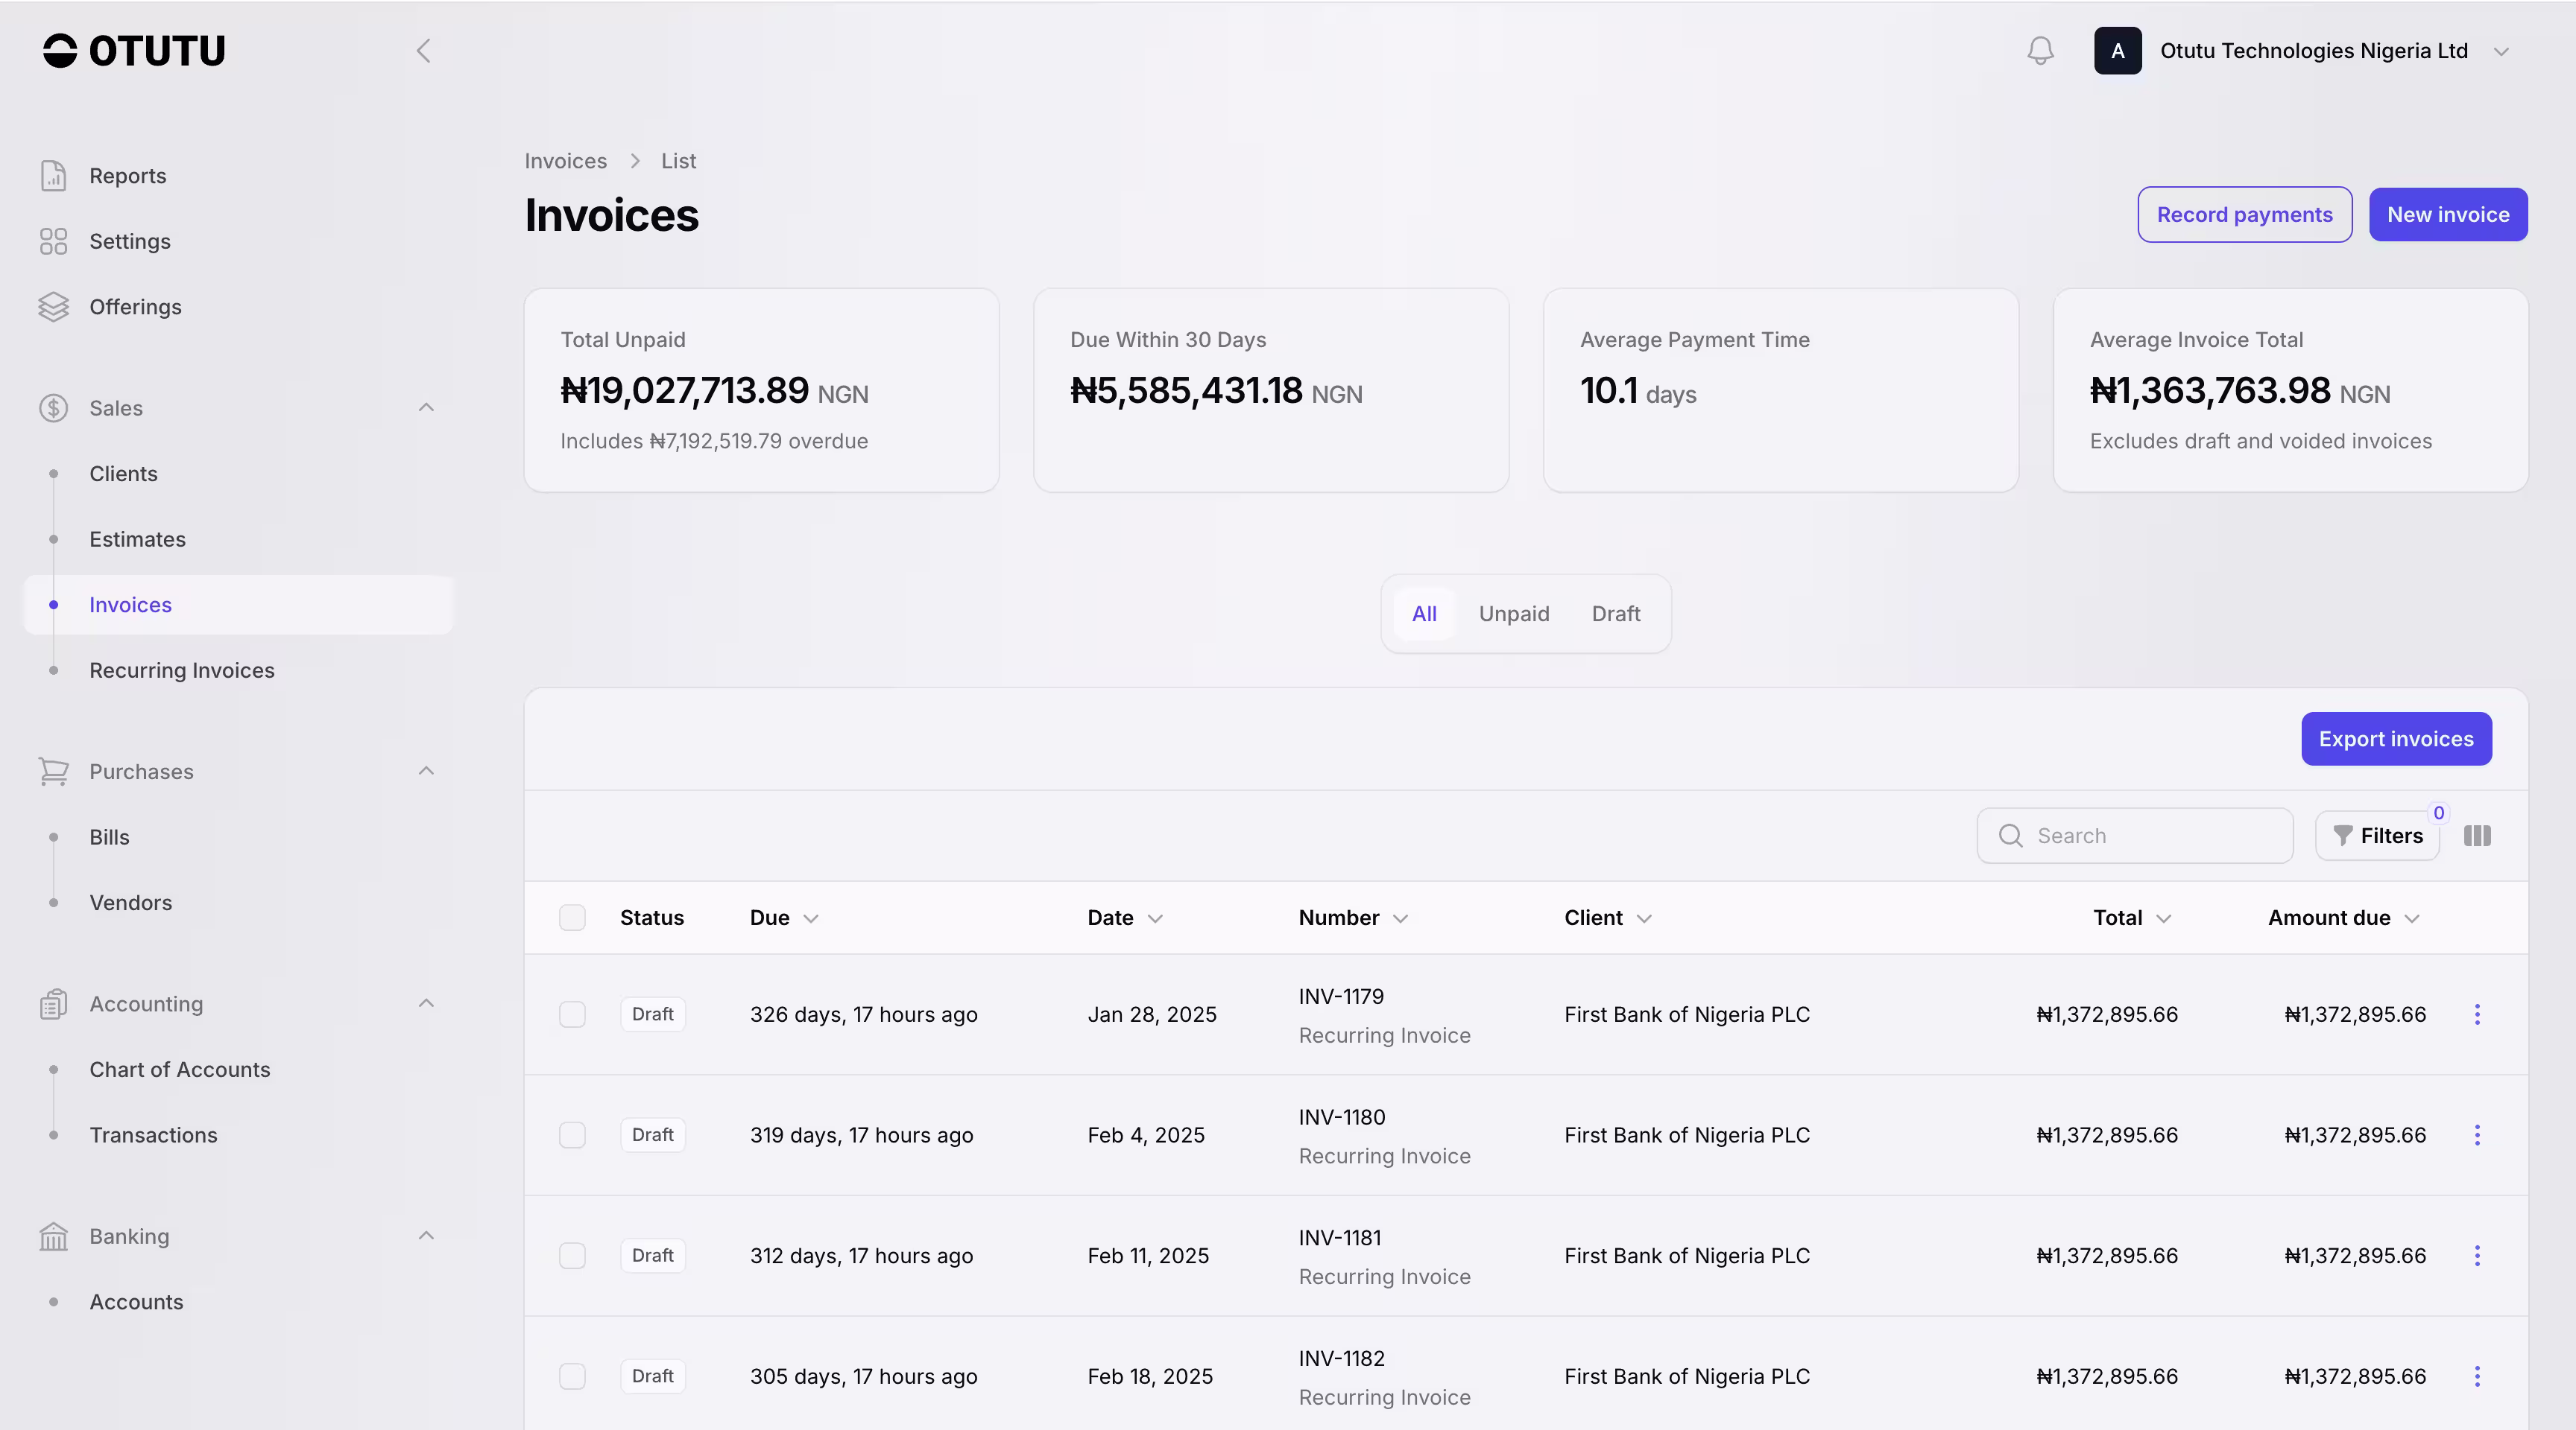Open Recurring Invoices in the sidebar
The image size is (2576, 1430).
click(182, 670)
